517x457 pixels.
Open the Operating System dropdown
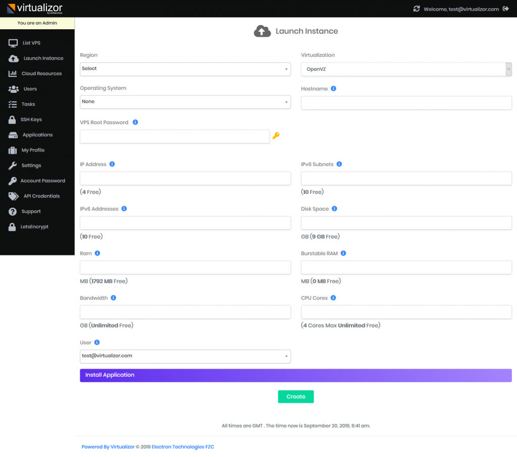(x=185, y=102)
